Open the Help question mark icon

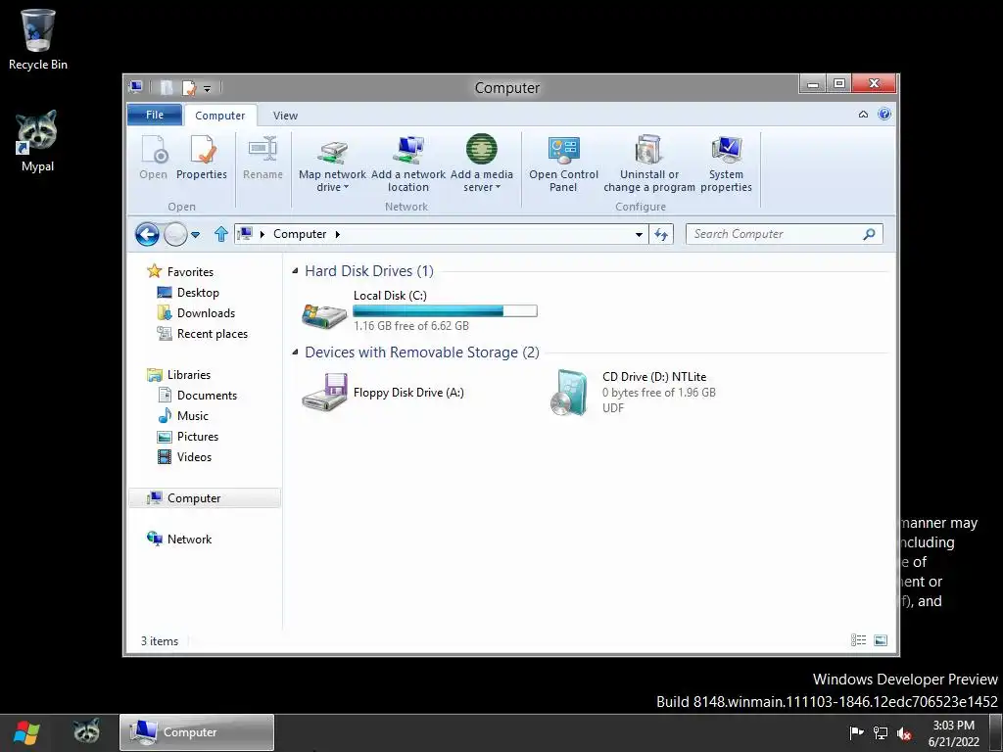click(x=884, y=114)
